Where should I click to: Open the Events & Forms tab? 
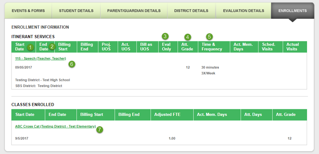[28, 11]
